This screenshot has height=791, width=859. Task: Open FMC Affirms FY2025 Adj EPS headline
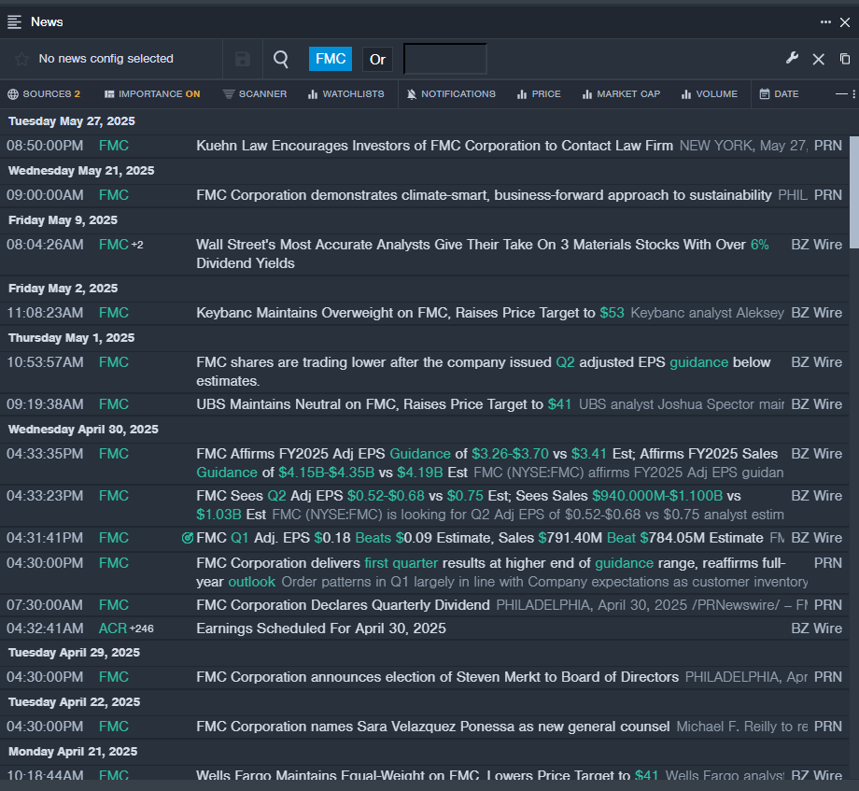point(487,463)
